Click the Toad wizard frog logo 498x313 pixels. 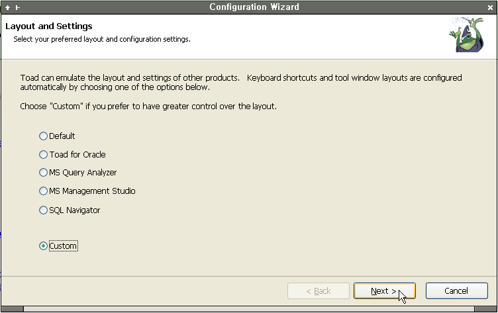click(467, 34)
